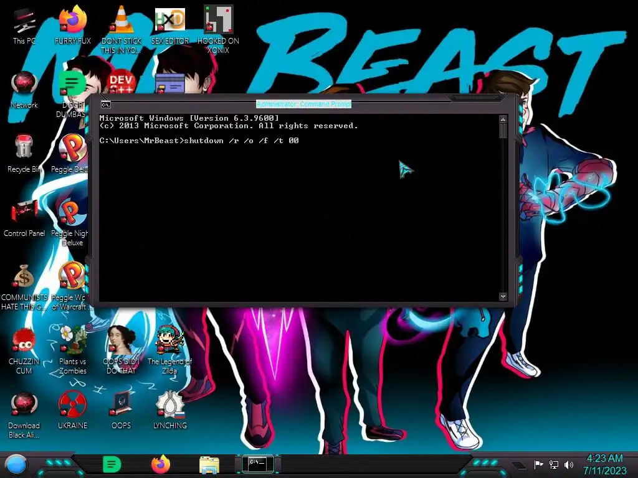
Task: Click the scroll down arrow in Command Prompt
Action: coord(503,297)
